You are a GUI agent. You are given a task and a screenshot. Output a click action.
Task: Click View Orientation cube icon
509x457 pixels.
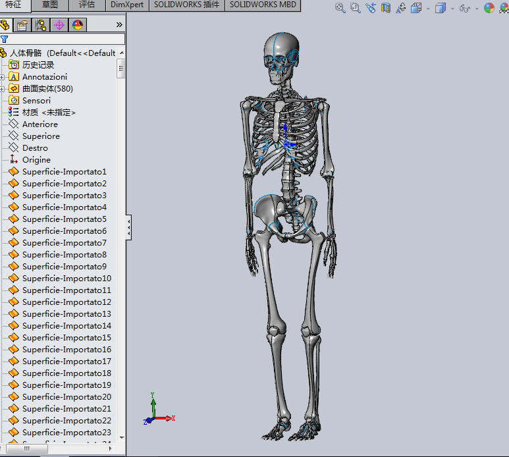pos(416,8)
